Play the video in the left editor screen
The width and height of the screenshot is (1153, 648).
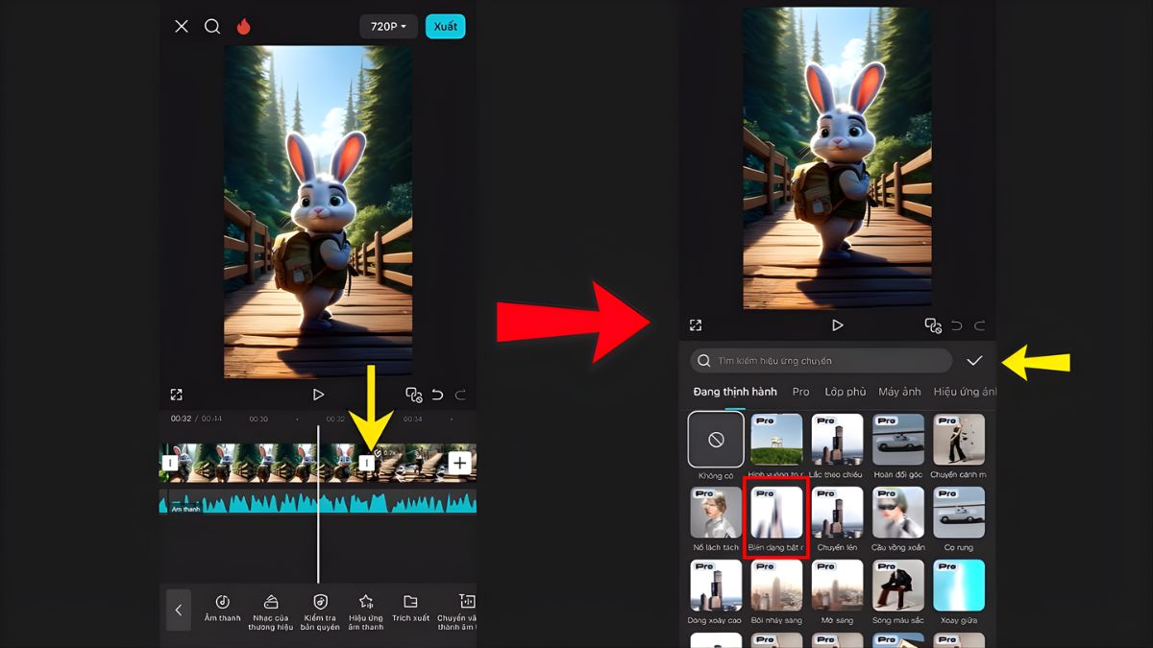[318, 395]
